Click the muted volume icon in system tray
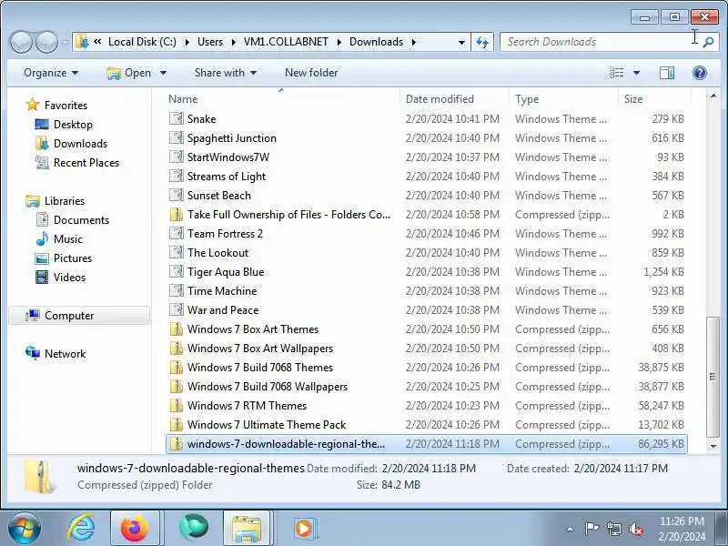728x546 pixels. [635, 529]
